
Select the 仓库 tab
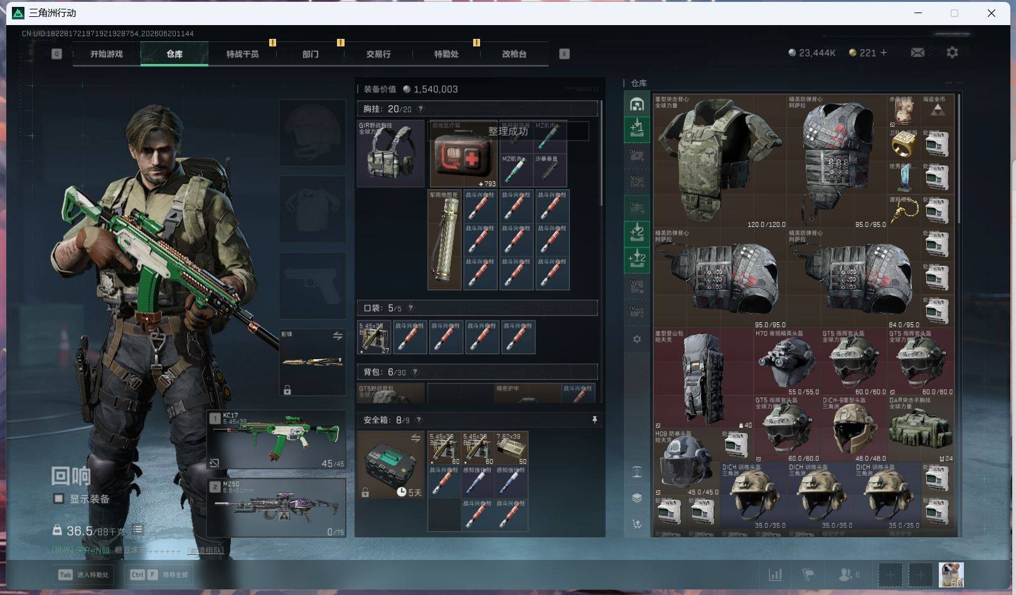pos(174,54)
